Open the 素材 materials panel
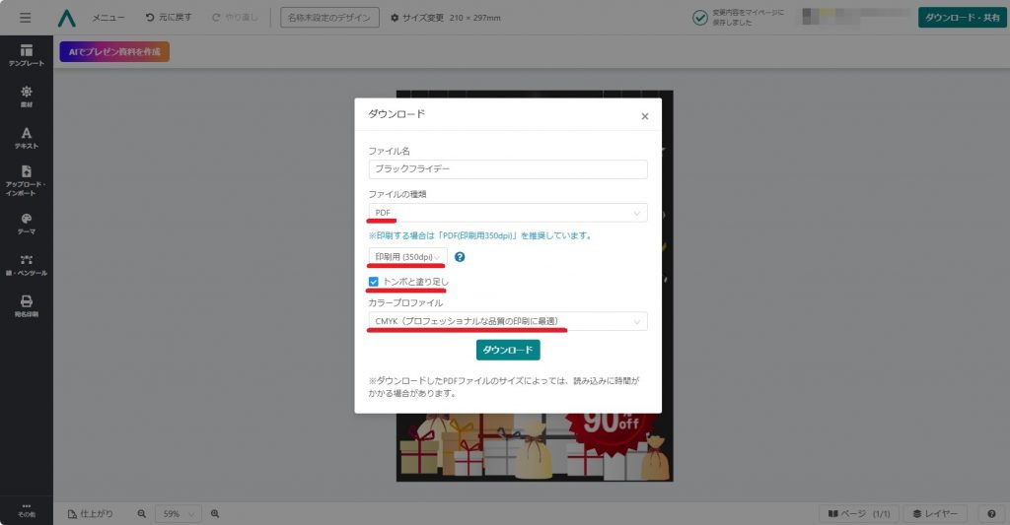Image resolution: width=1010 pixels, height=525 pixels. [26, 96]
